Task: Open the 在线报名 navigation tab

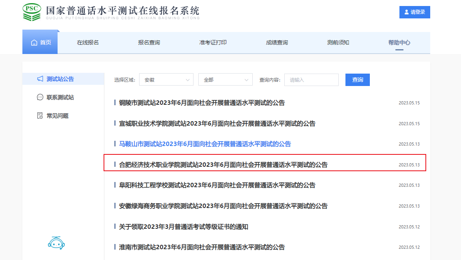Action: (x=88, y=42)
